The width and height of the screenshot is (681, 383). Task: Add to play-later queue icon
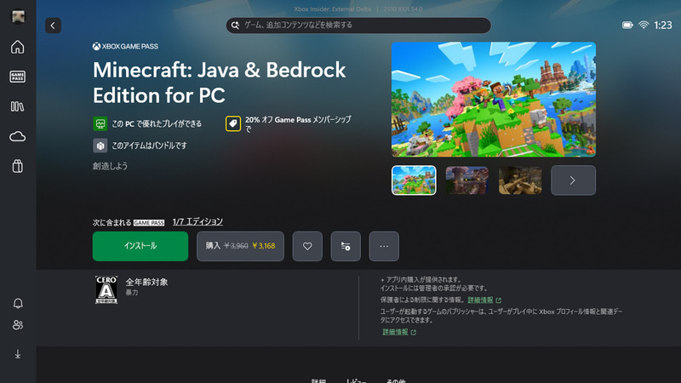[346, 246]
